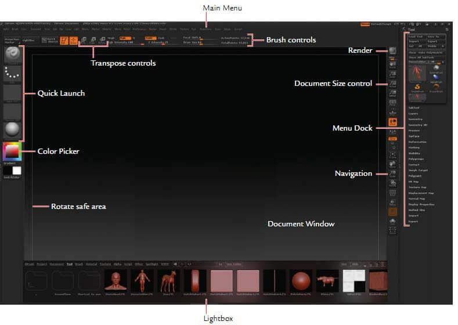Click the Actual size icon
458x325 pixels.
392,84
